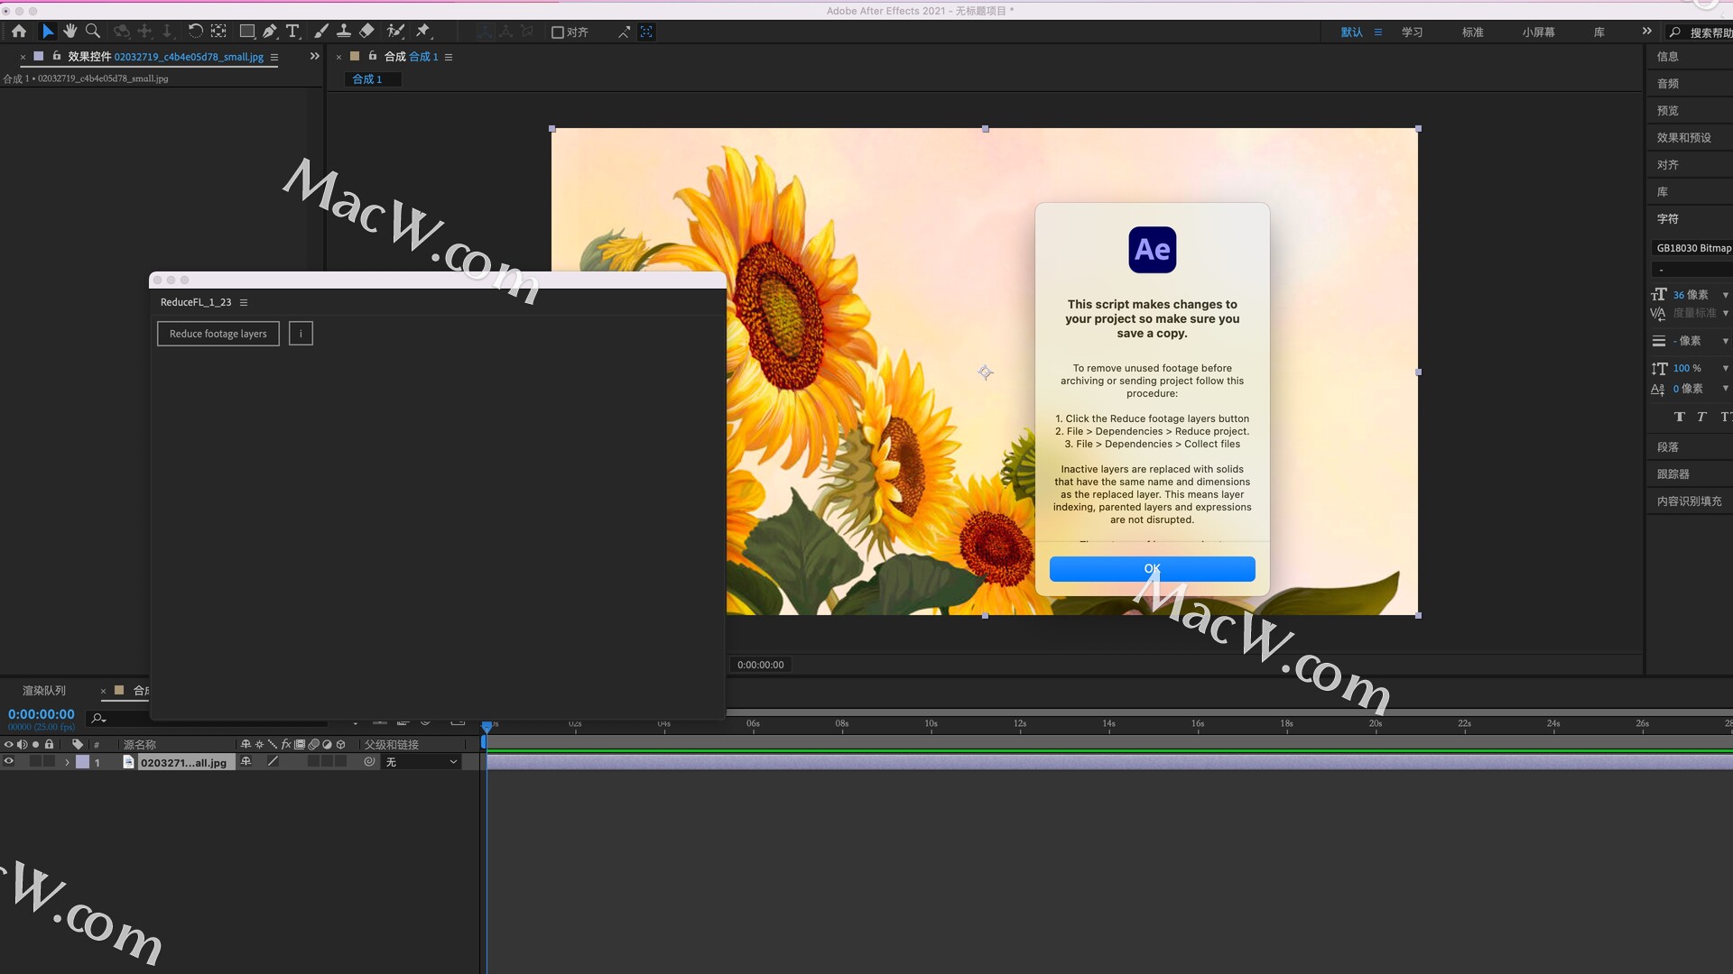This screenshot has width=1733, height=974.
Task: Click layer 1 label color swatch
Action: [x=83, y=762]
